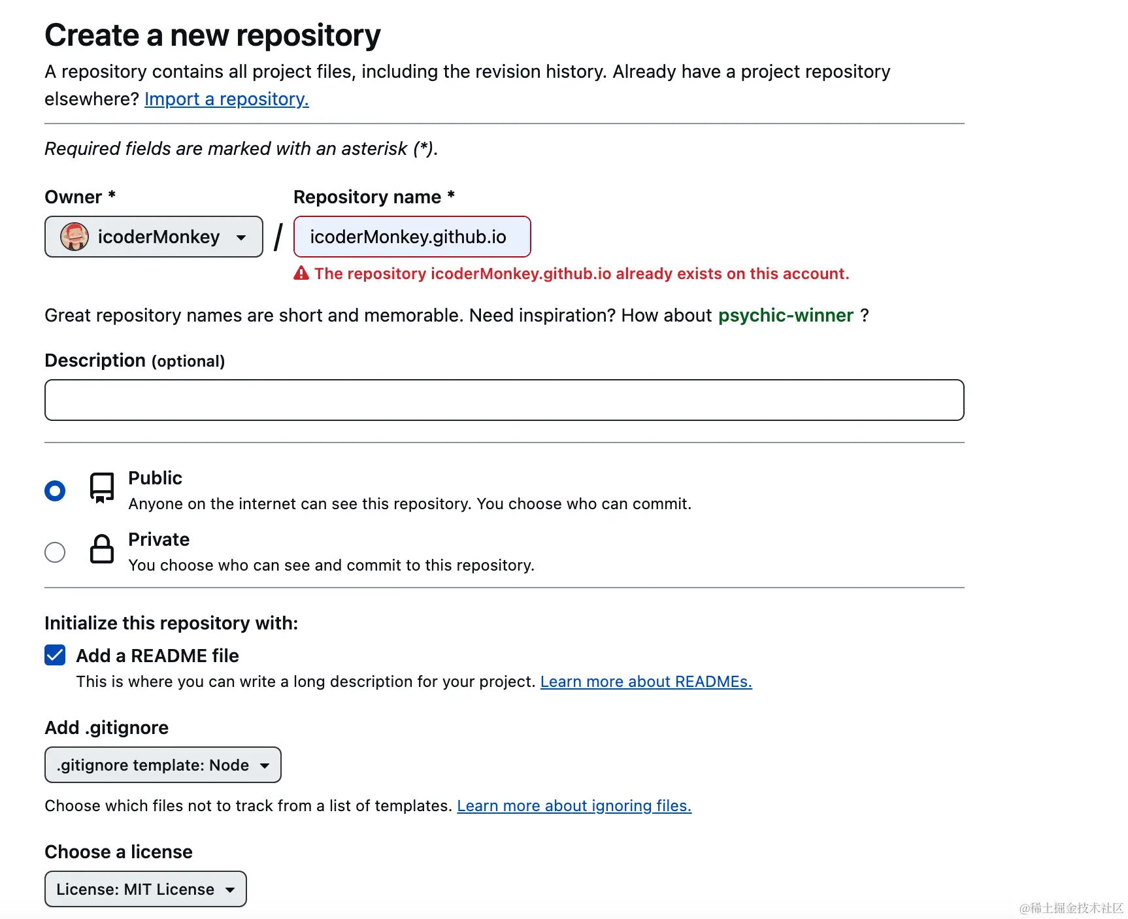1128x919 pixels.
Task: Click the Choose a license label
Action: [118, 852]
